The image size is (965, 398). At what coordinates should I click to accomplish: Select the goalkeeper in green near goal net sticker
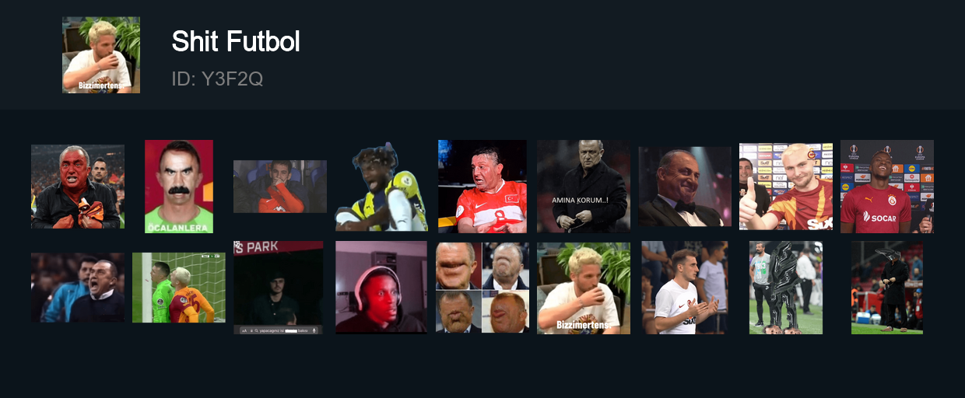click(179, 288)
